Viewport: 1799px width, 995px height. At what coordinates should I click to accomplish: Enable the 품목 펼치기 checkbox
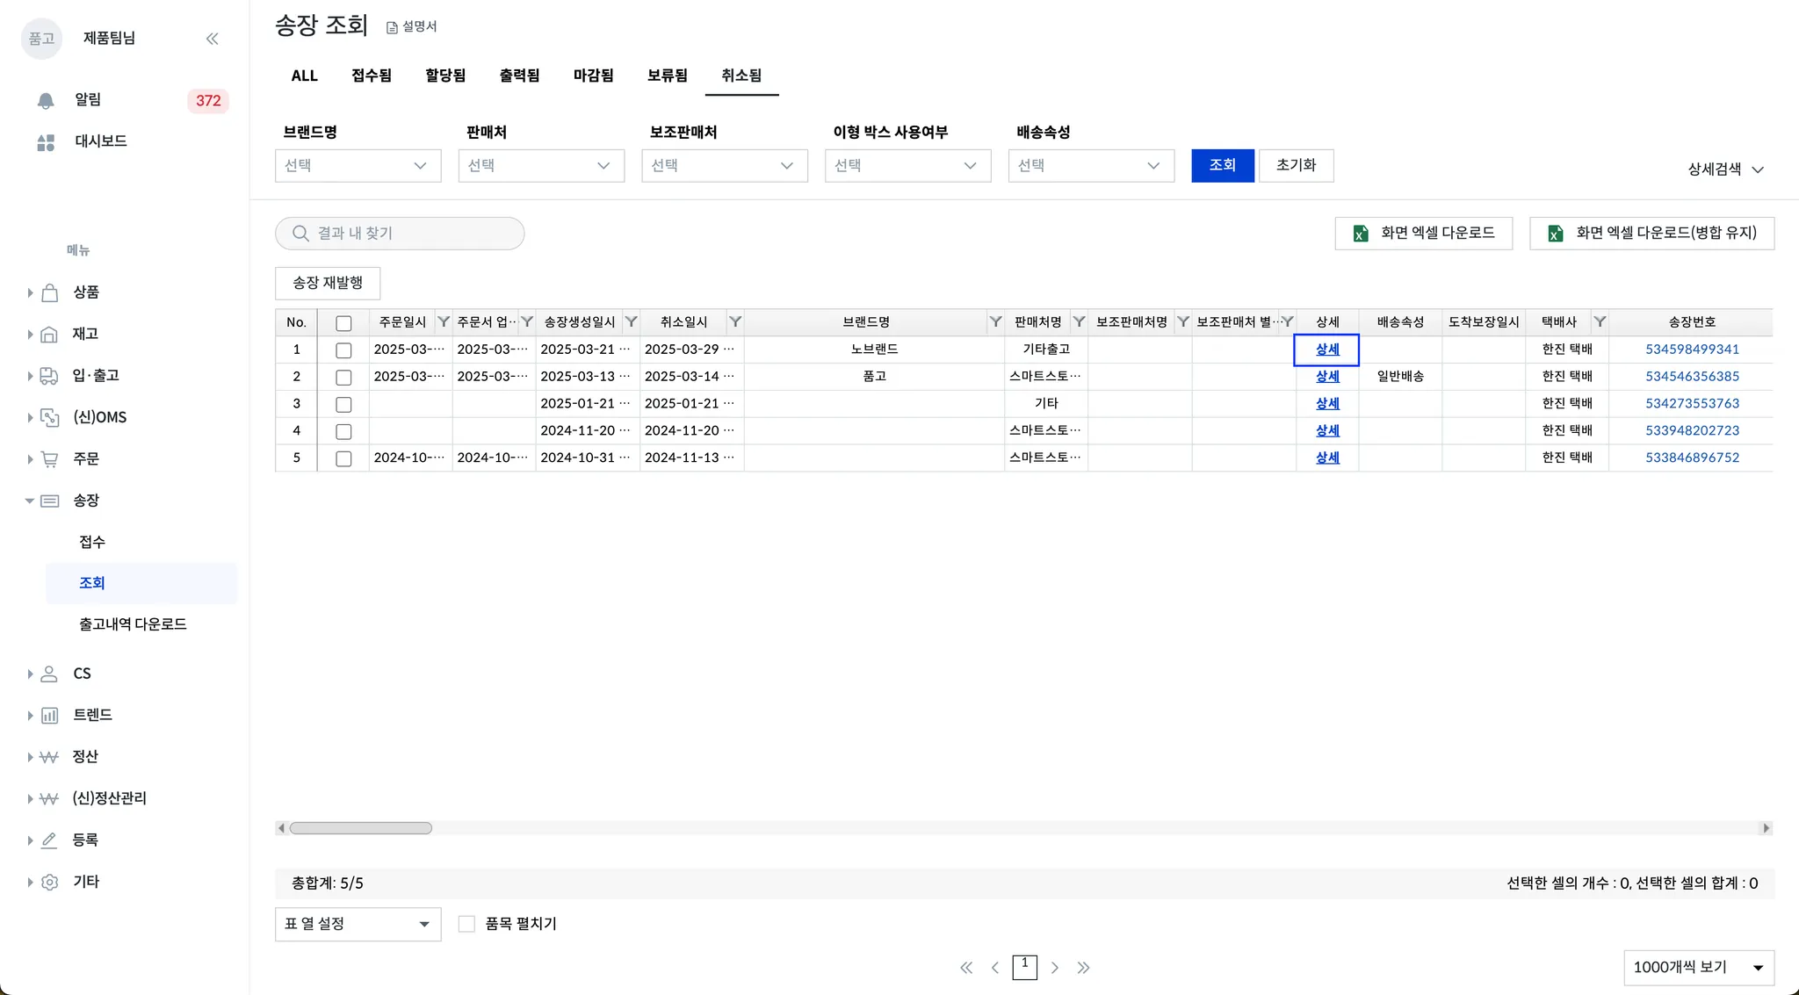(x=466, y=924)
